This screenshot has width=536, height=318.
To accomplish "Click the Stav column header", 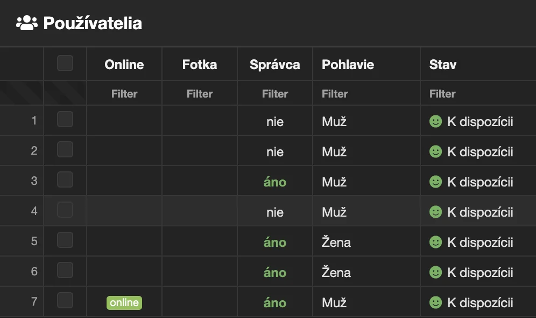I will pos(443,65).
